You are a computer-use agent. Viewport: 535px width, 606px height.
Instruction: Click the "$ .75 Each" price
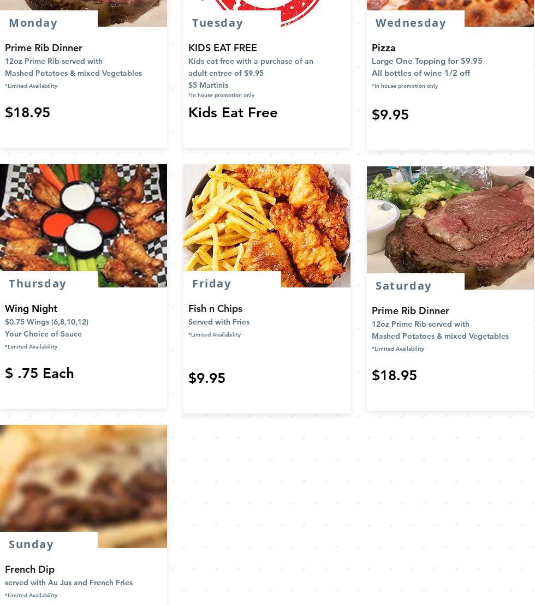(x=39, y=374)
